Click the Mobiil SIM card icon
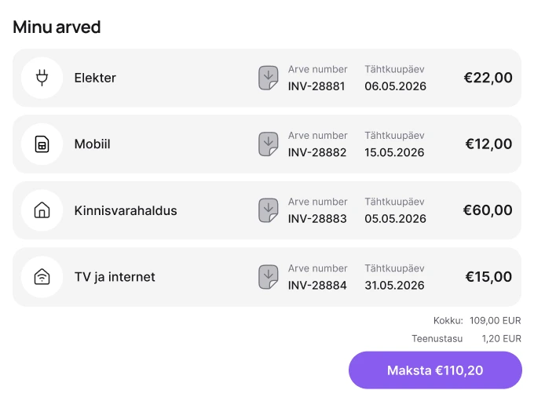 pos(42,144)
